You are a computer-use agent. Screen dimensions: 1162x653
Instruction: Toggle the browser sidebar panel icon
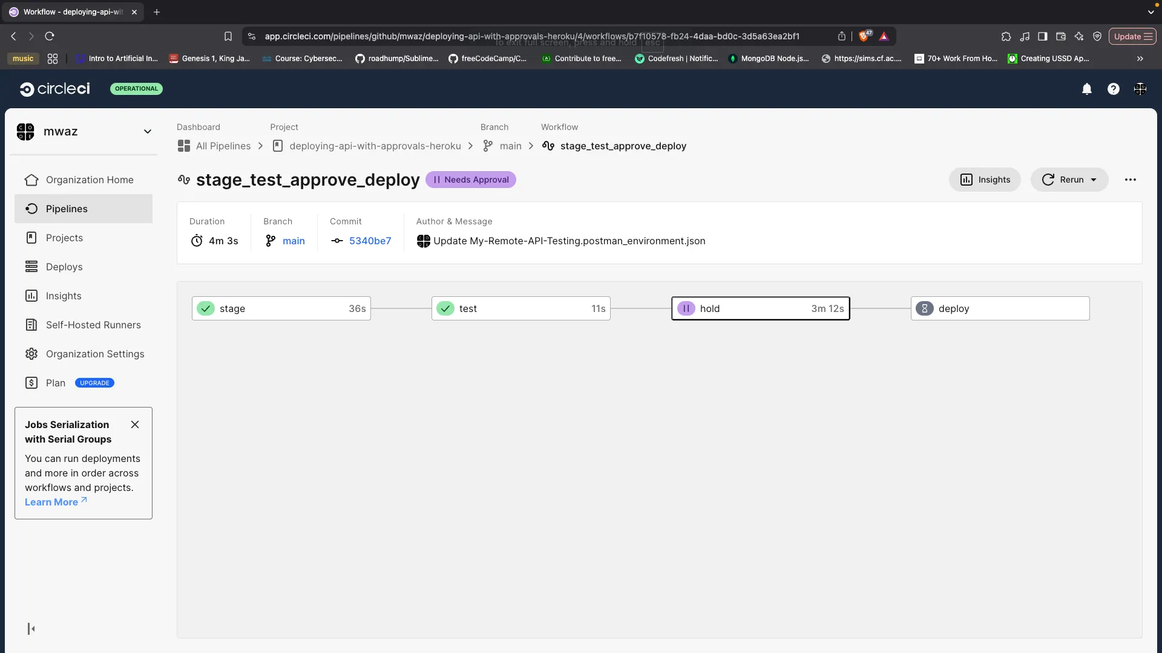1042,36
